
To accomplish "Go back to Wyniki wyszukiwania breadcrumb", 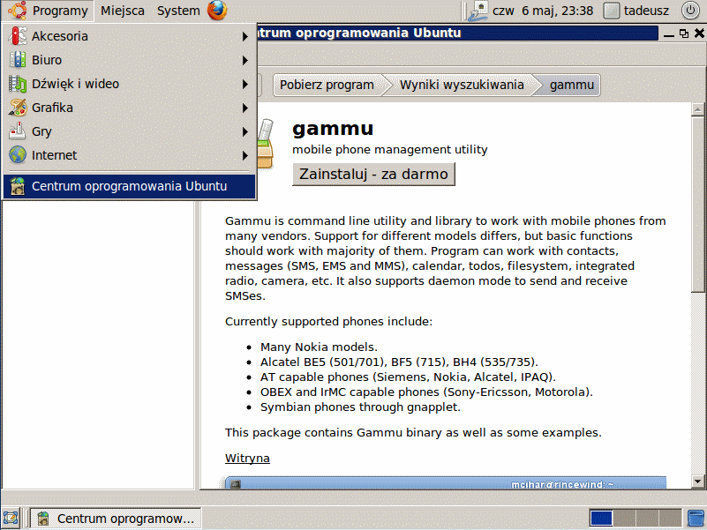I will pos(461,85).
